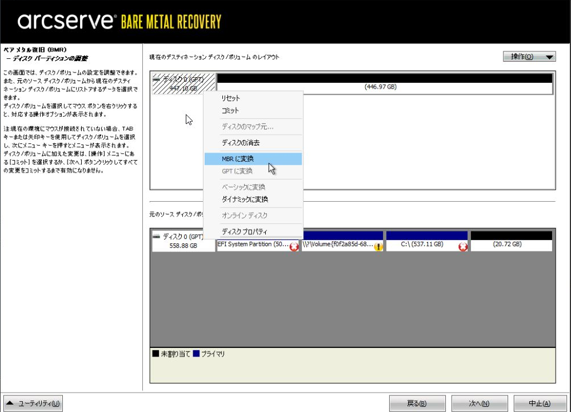Click the 中止(A) button
This screenshot has width=571, height=412.
[540, 403]
